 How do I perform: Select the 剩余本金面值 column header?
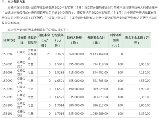point(116,40)
